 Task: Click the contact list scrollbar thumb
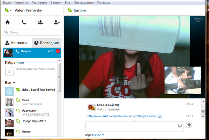59,77
